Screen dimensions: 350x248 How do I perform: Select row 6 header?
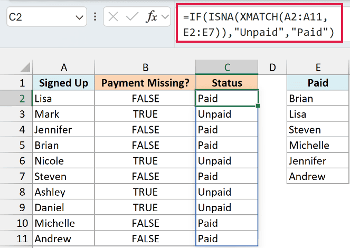[16, 160]
